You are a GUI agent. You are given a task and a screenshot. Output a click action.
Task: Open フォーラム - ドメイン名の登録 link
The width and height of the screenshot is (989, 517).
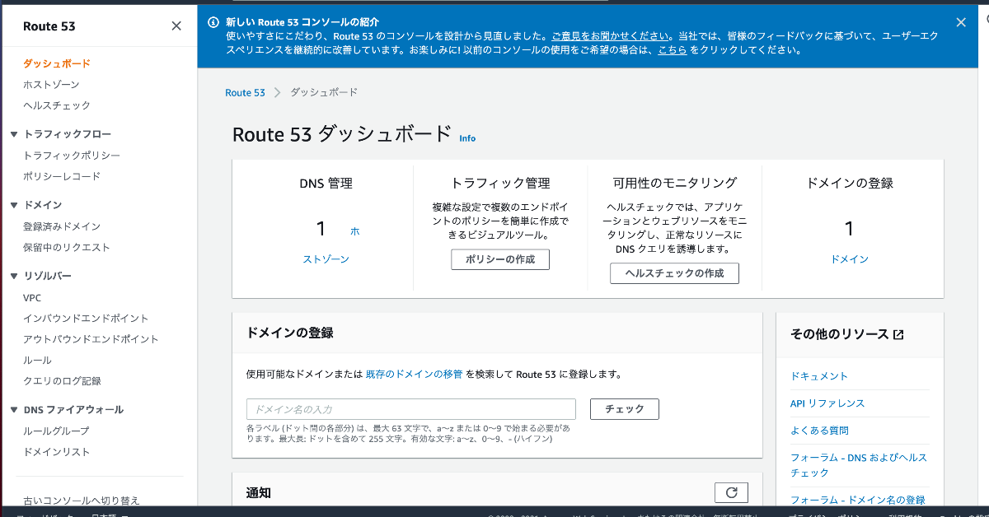coord(858,500)
